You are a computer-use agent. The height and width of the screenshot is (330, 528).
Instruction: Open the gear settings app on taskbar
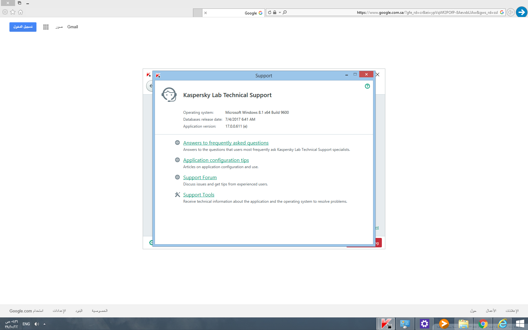[x=425, y=324]
